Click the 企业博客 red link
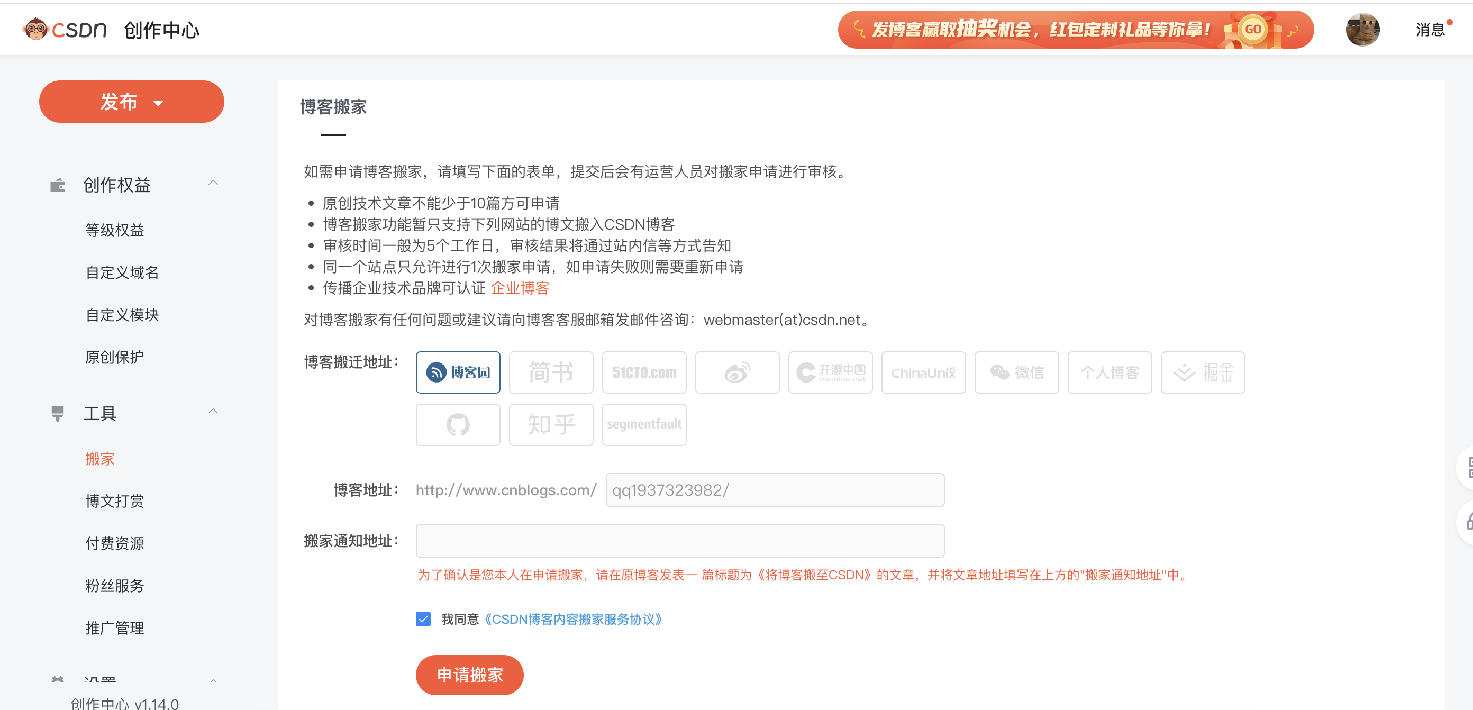Screen dimensions: 1473x710 click(x=519, y=288)
